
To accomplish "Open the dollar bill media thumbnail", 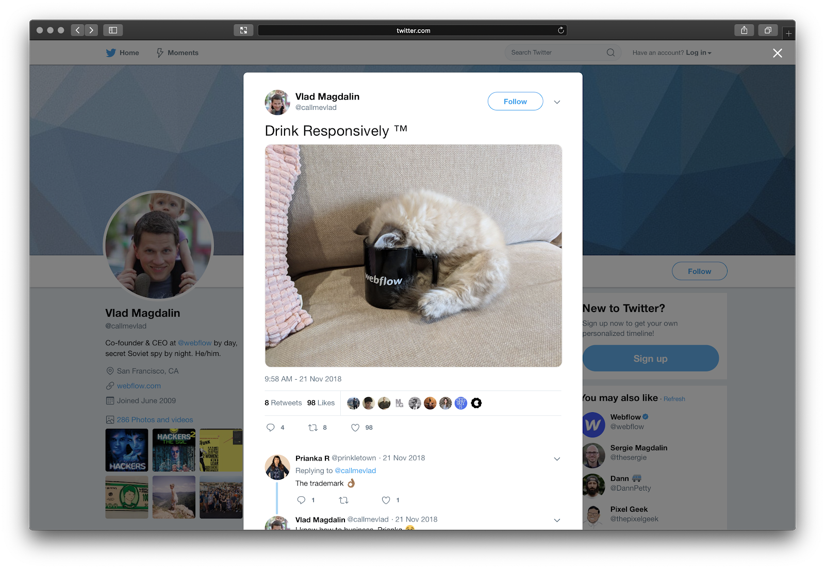I will 127,497.
